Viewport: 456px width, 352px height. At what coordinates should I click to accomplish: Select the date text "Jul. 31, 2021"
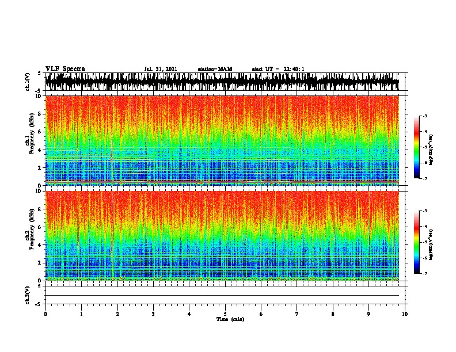click(x=161, y=69)
